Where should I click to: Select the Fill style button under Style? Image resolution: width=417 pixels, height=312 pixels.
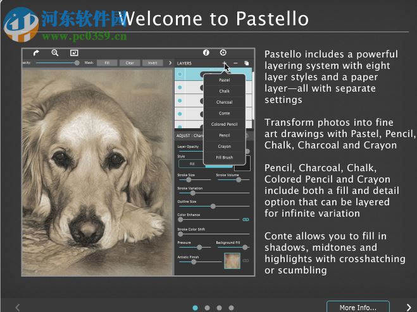click(x=192, y=164)
